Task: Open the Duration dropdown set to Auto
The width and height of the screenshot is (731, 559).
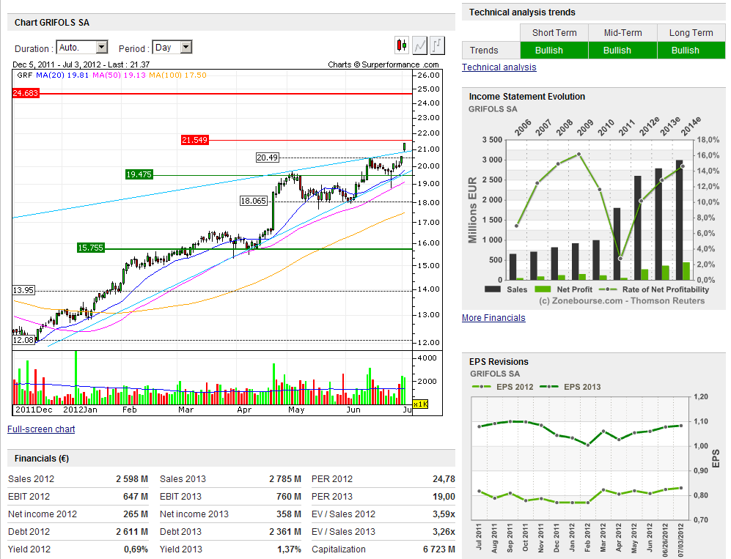Action: tap(82, 47)
